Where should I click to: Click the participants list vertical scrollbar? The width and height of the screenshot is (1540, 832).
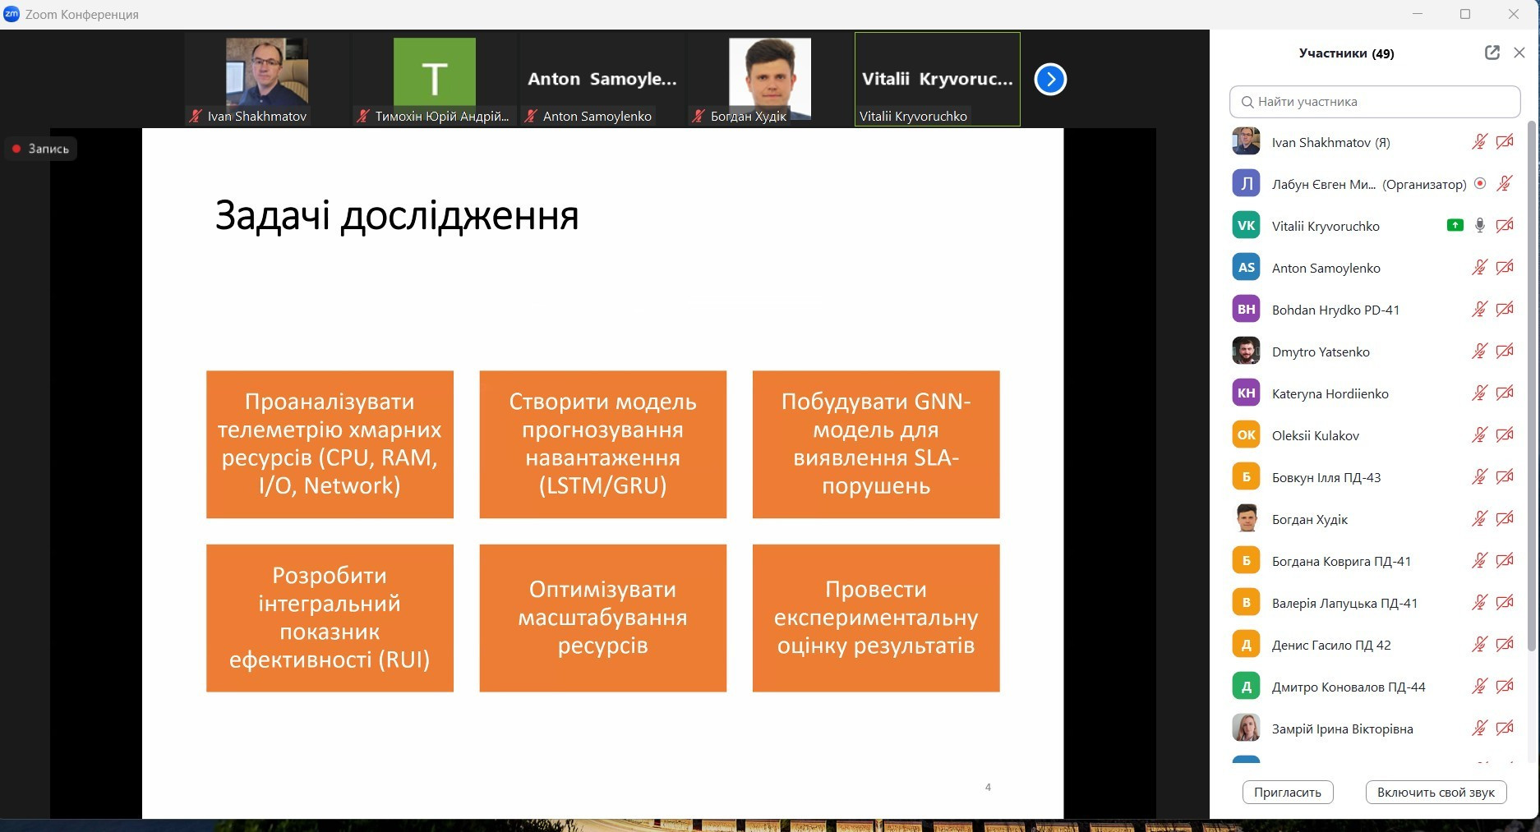click(1531, 386)
